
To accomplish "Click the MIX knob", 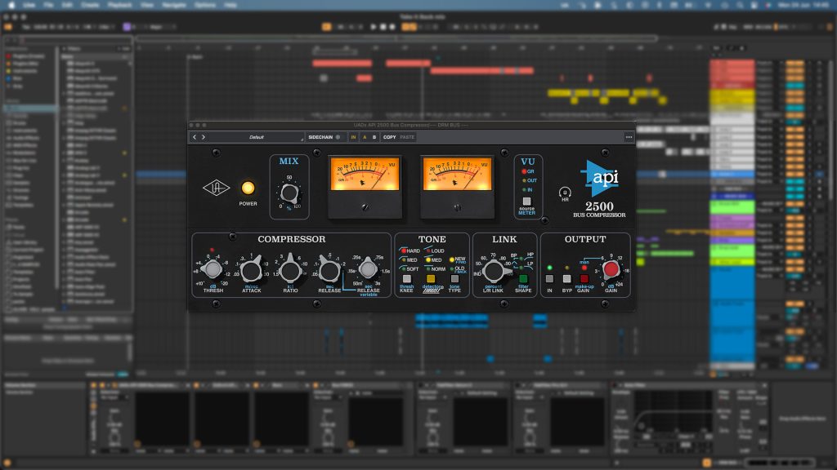I will click(x=289, y=193).
